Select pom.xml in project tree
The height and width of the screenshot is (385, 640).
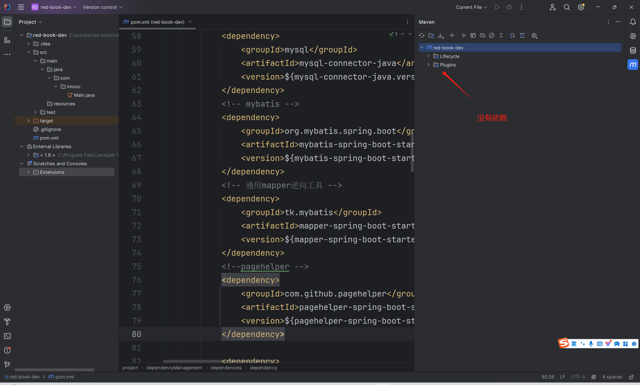point(46,138)
